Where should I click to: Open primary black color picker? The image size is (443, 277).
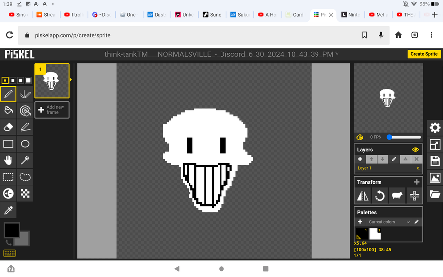pyautogui.click(x=12, y=230)
